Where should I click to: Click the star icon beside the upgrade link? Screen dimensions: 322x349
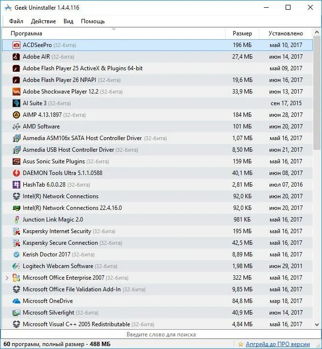point(241,344)
